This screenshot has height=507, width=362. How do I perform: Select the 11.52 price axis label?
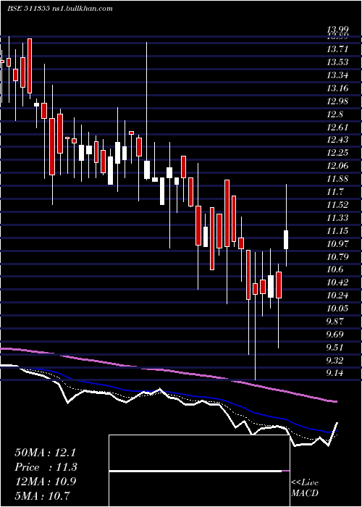pyautogui.click(x=337, y=205)
